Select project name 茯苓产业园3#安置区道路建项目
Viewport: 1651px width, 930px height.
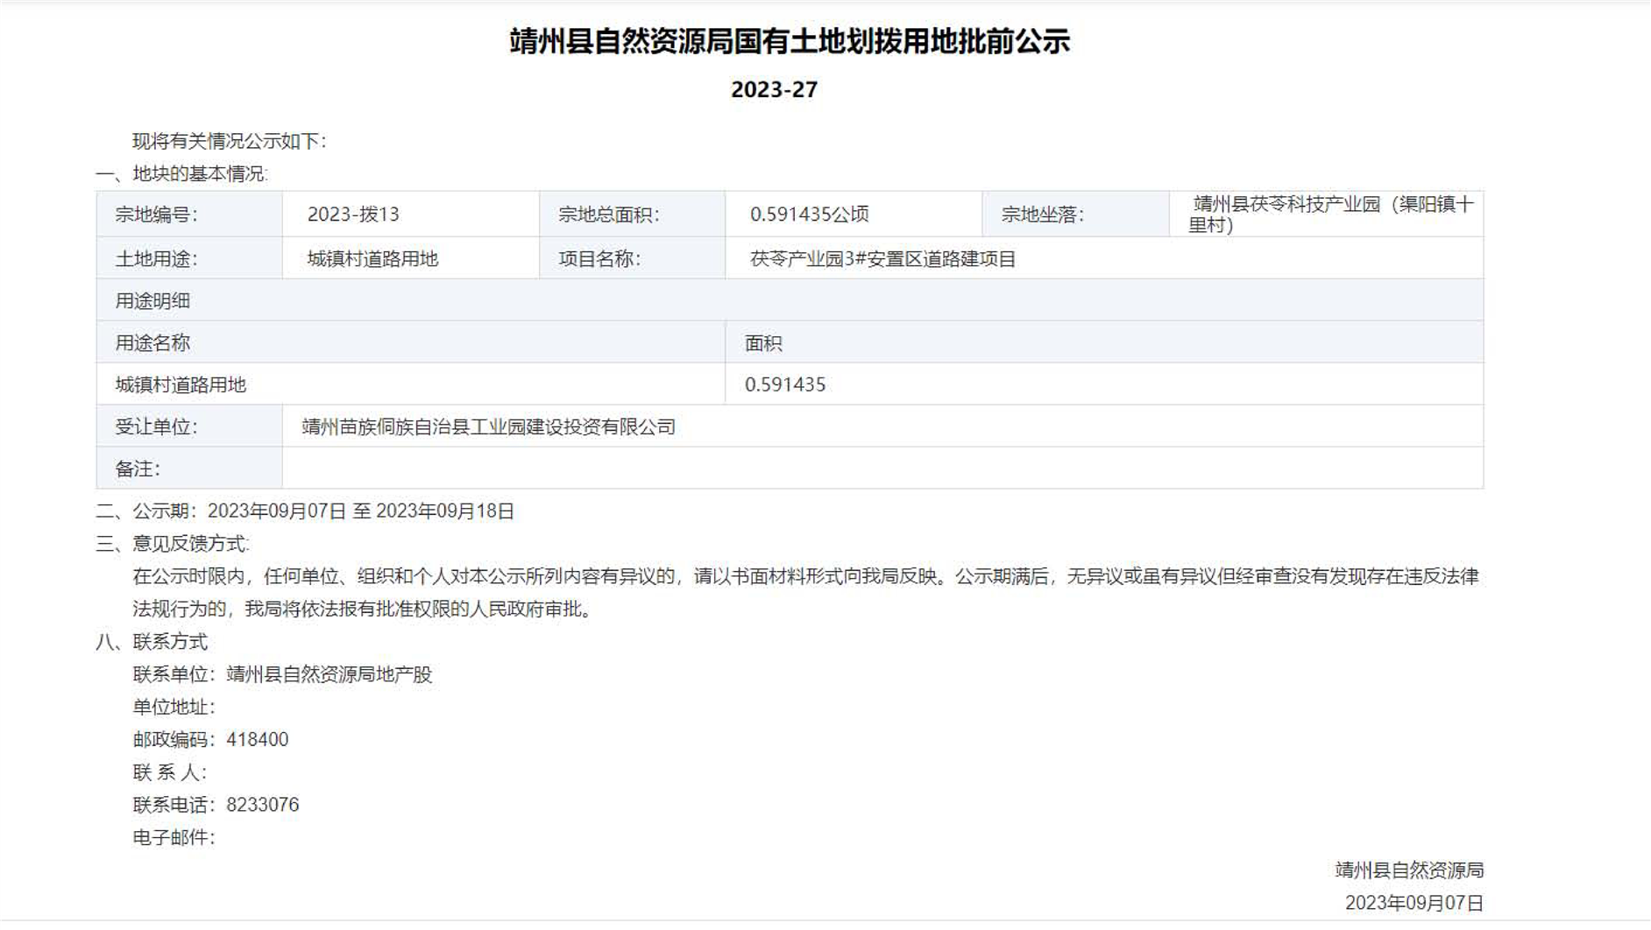point(882,258)
